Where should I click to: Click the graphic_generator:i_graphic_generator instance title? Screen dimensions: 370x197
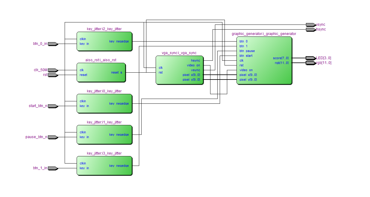pos(264,34)
